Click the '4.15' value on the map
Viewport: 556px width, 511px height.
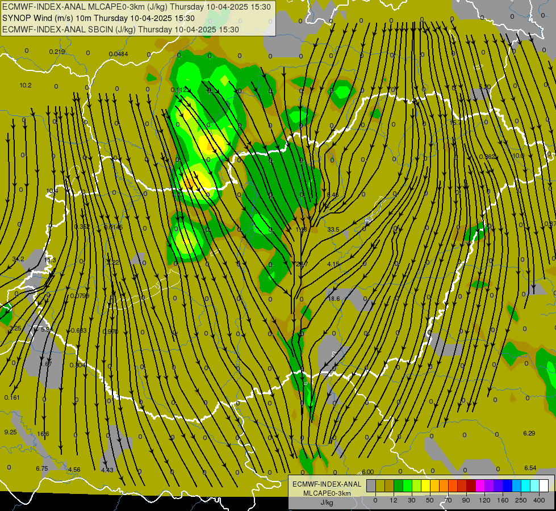point(333,264)
